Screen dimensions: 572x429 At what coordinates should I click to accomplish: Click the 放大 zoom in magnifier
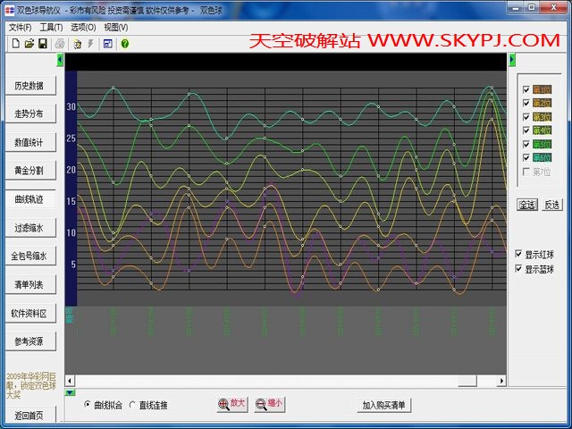coord(231,404)
